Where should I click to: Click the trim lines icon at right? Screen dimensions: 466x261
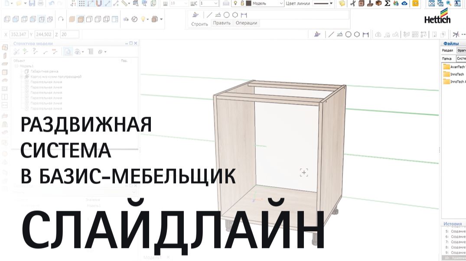coord(456,35)
